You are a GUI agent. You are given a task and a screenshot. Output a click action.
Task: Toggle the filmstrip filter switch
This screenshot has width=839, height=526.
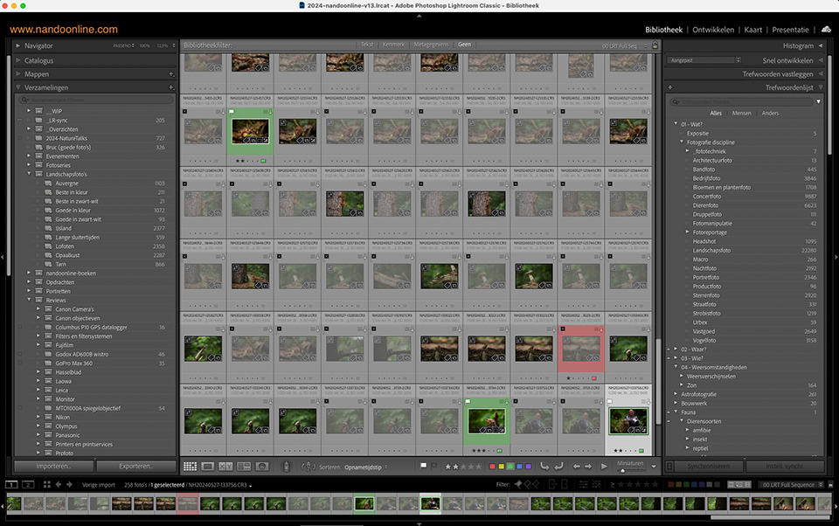click(830, 484)
